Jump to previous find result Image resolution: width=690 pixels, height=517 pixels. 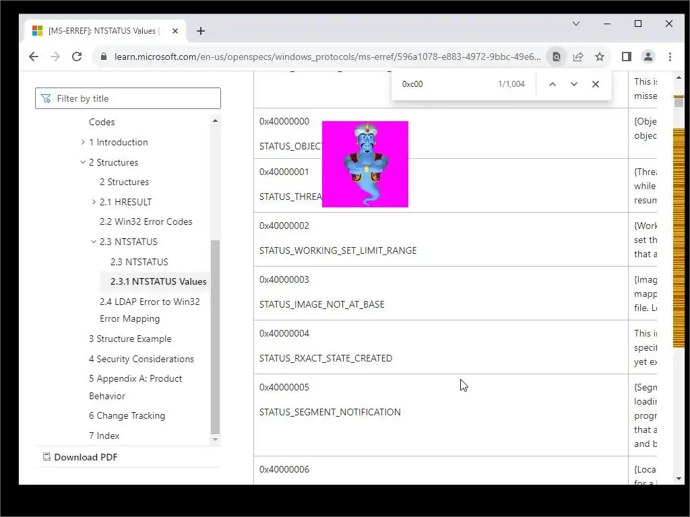click(553, 84)
